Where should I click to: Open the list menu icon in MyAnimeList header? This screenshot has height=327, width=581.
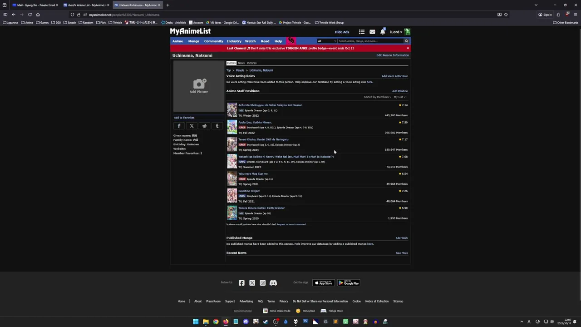point(362,32)
